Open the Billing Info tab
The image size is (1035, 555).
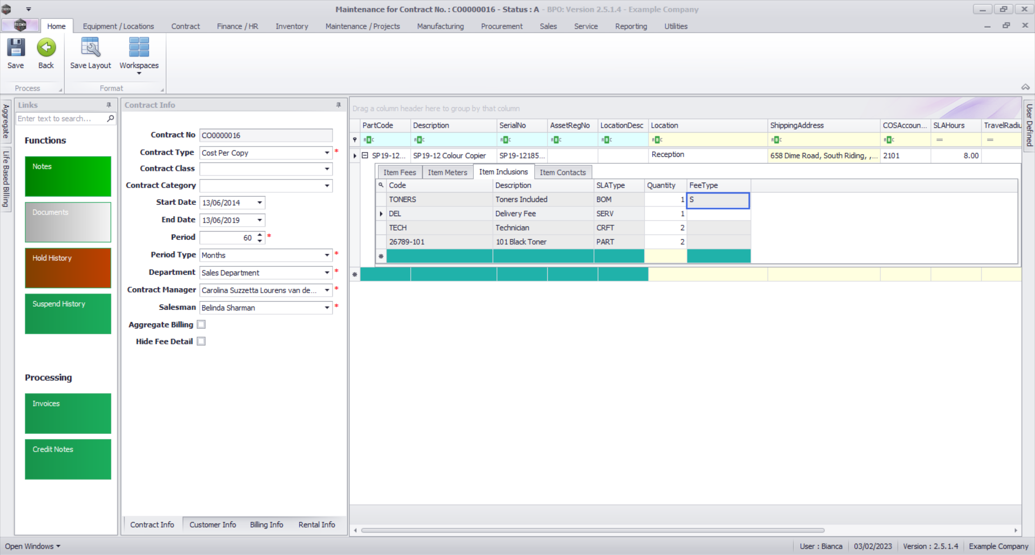(x=266, y=524)
